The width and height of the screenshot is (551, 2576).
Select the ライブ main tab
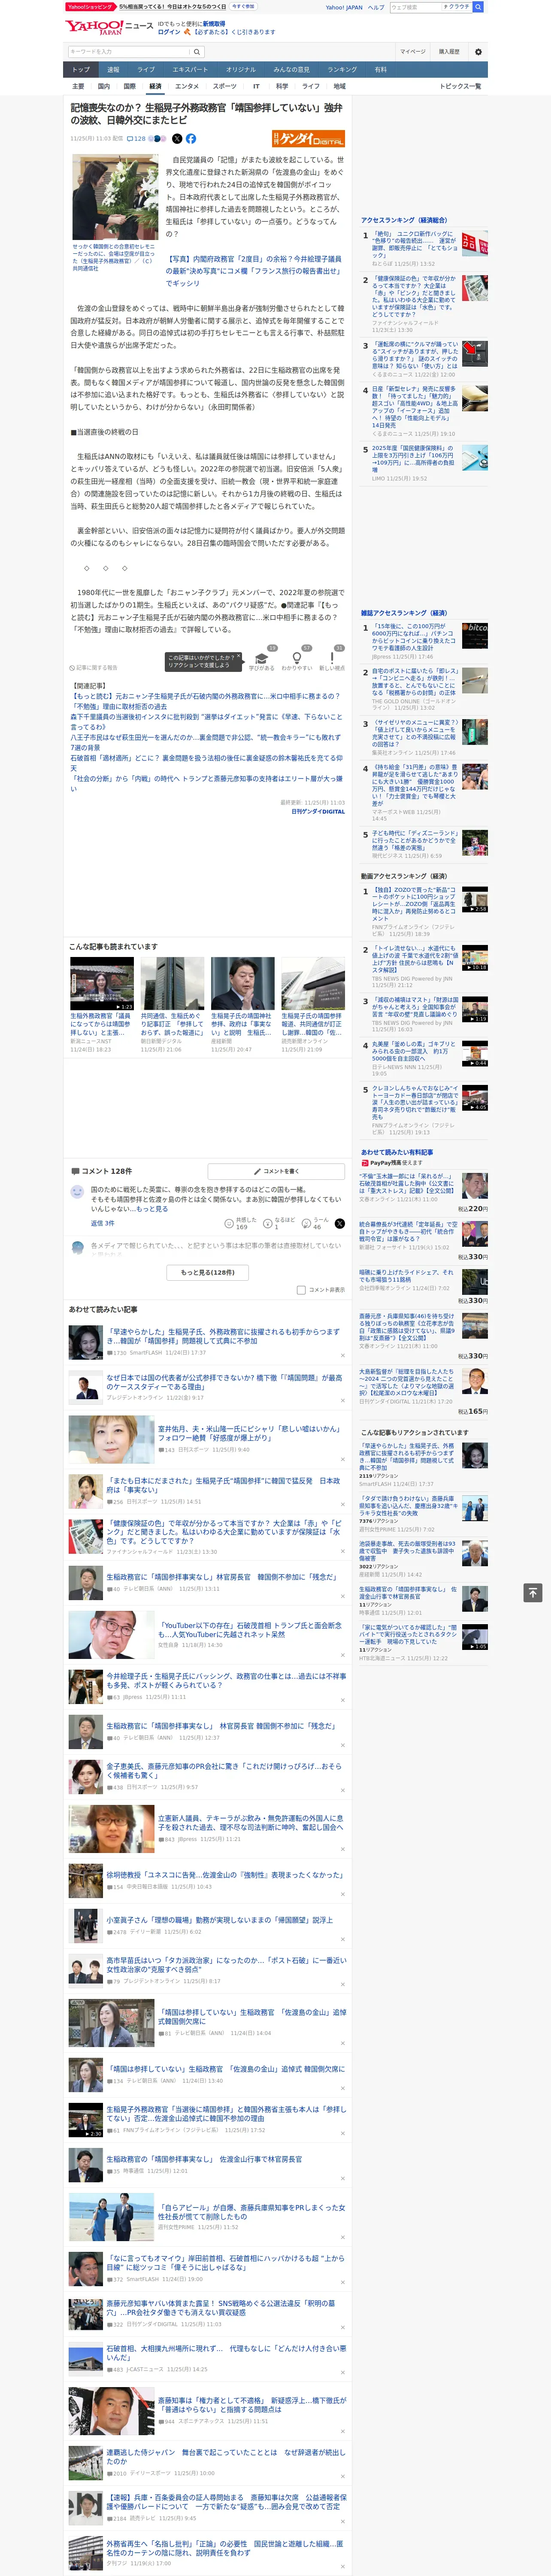[146, 70]
